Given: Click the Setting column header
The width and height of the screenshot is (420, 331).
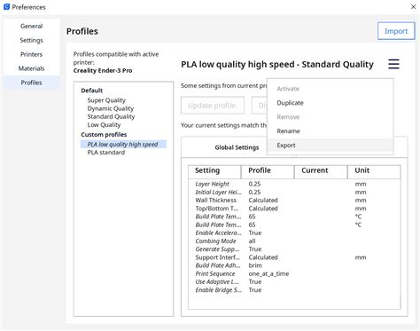Looking at the screenshot, I should click(x=214, y=171).
